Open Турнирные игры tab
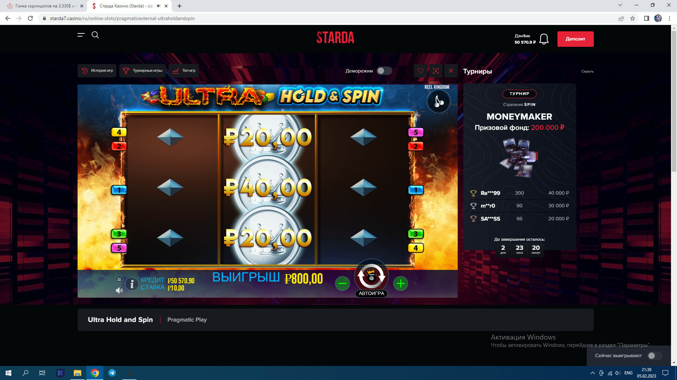The width and height of the screenshot is (677, 380). pyautogui.click(x=142, y=71)
